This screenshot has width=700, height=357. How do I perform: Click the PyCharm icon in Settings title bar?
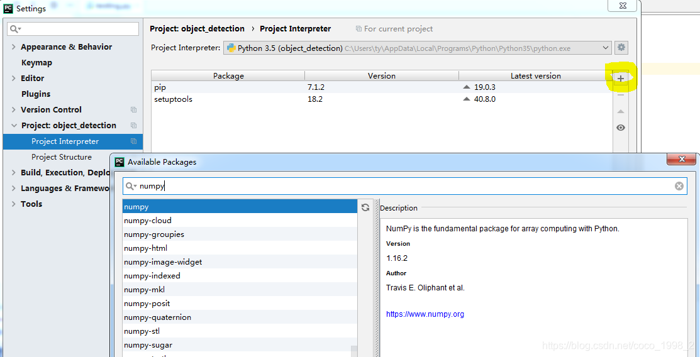8,8
